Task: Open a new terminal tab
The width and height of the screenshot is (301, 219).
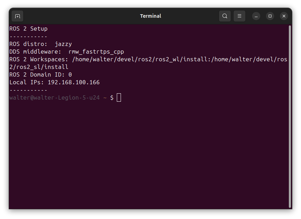Action: click(x=17, y=16)
